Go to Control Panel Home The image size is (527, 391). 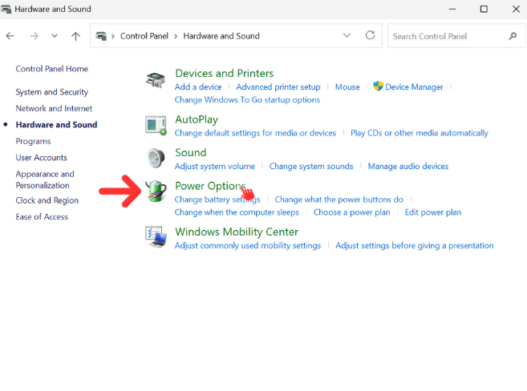[52, 69]
